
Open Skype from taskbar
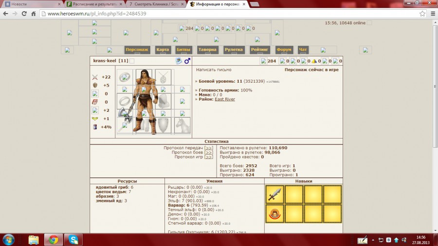[73, 240]
